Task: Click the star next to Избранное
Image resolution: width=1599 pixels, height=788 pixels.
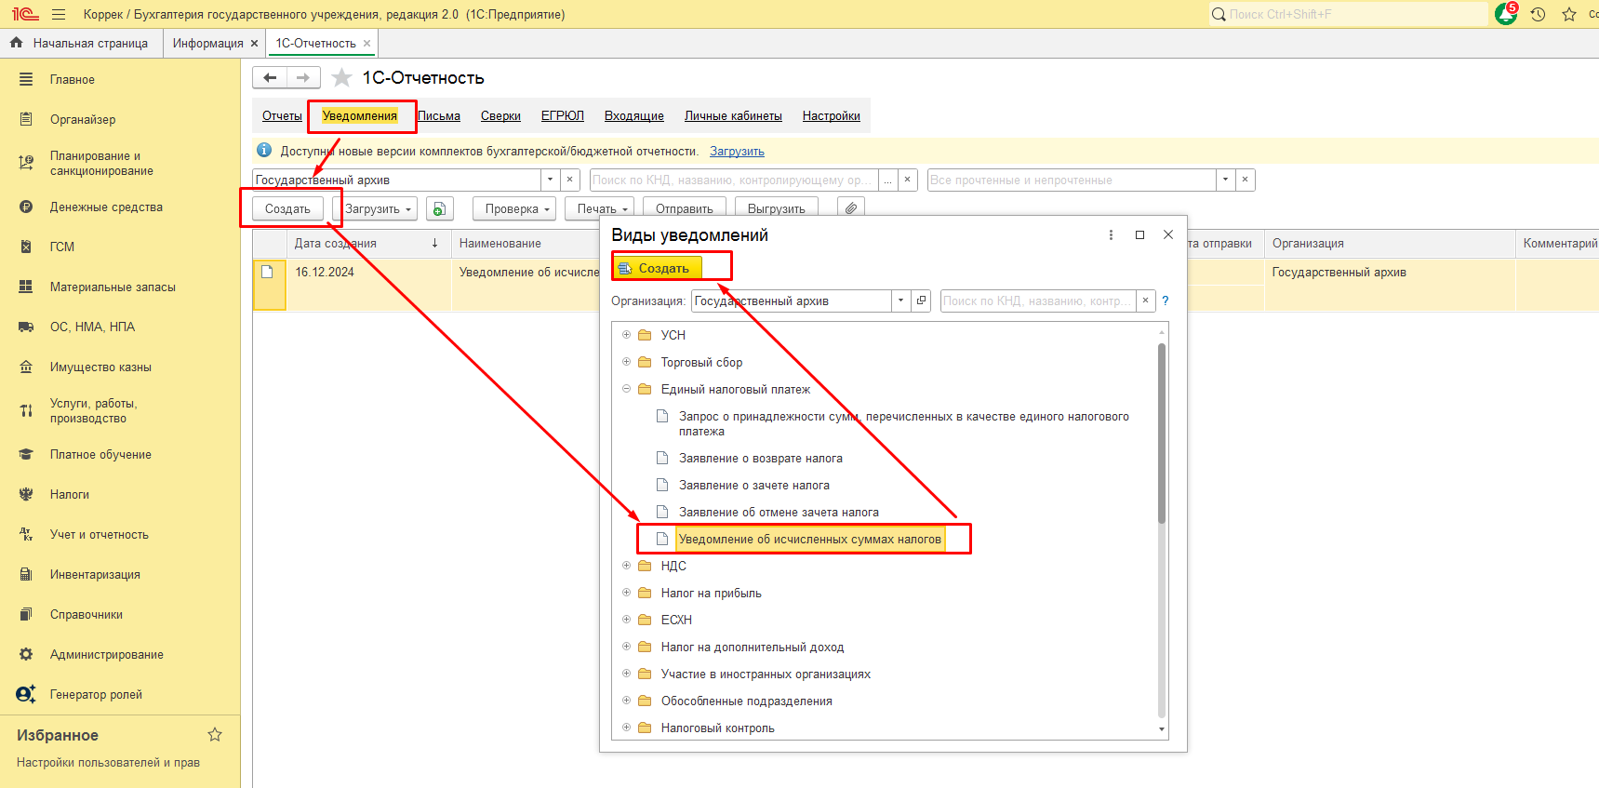Action: click(x=215, y=735)
